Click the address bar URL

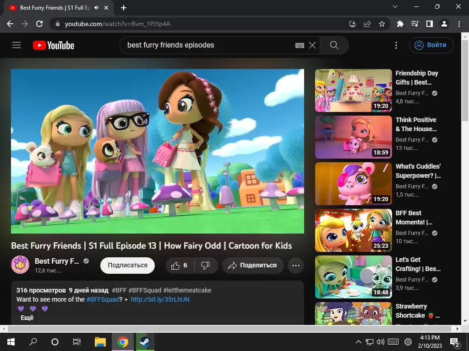pyautogui.click(x=118, y=24)
